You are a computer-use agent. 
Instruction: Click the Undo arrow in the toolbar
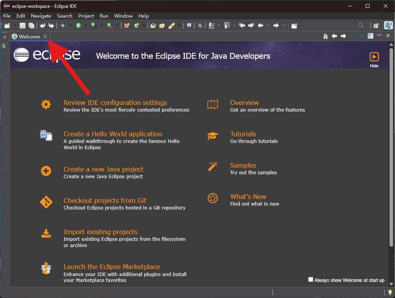point(43,25)
